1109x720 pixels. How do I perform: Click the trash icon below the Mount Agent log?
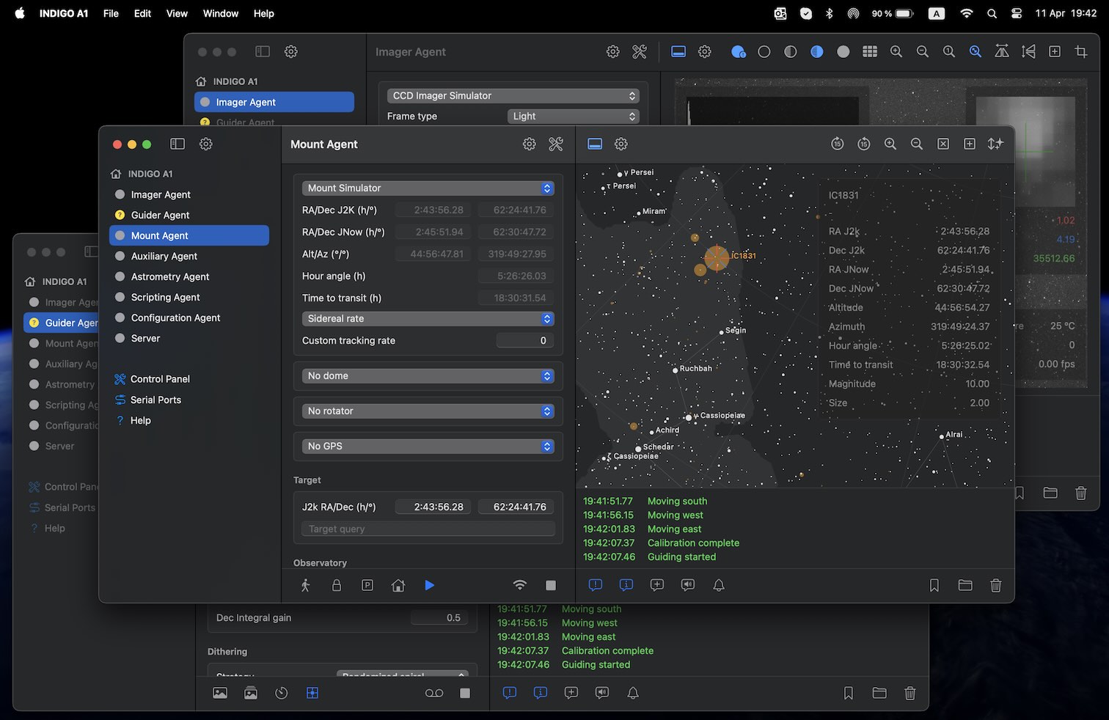[x=996, y=585]
